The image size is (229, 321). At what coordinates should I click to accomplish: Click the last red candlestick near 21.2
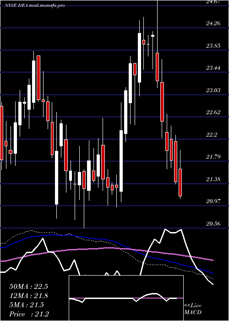tap(180, 183)
